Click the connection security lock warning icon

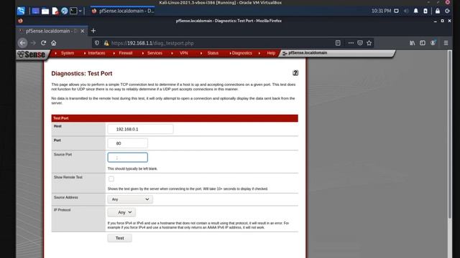tap(106, 43)
